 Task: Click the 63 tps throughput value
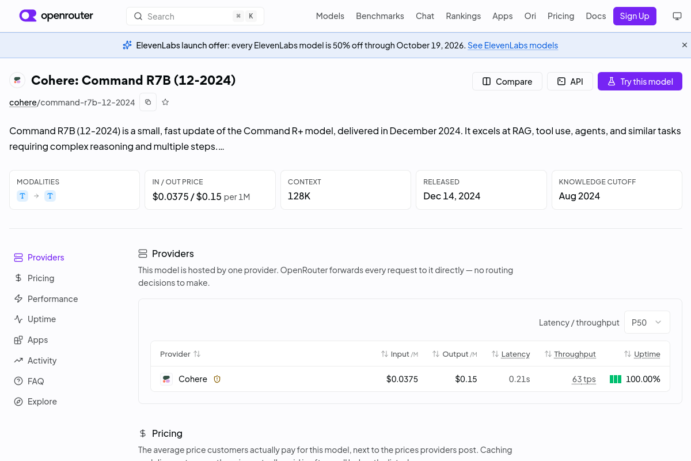coord(584,379)
